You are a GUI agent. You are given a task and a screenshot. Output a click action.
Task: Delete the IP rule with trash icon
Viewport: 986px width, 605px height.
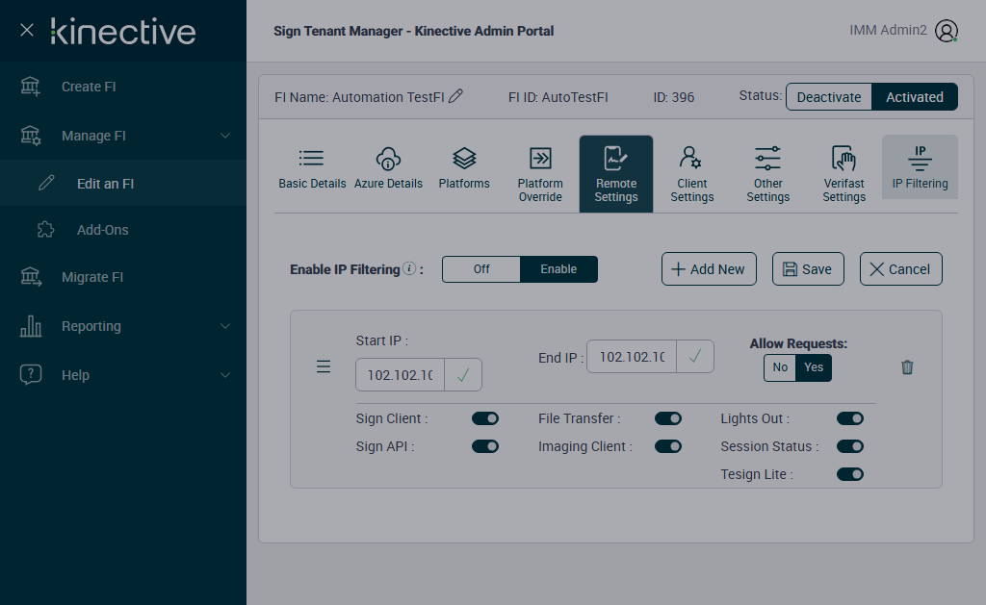pos(907,366)
